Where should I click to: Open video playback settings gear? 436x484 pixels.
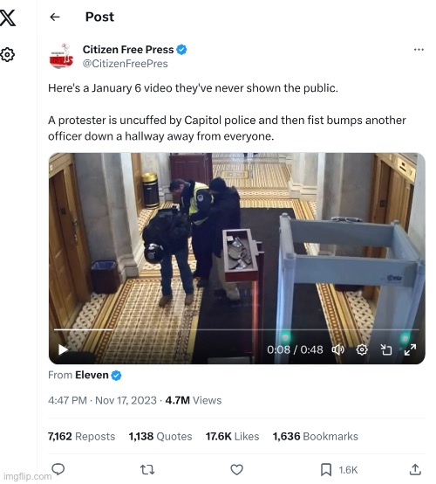(362, 349)
